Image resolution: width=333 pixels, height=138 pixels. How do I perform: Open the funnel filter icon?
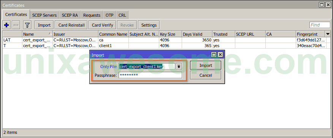[x=27, y=25]
